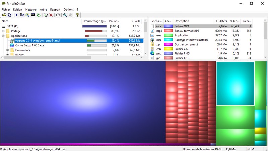Expand the Partage folder

(x=3, y=31)
